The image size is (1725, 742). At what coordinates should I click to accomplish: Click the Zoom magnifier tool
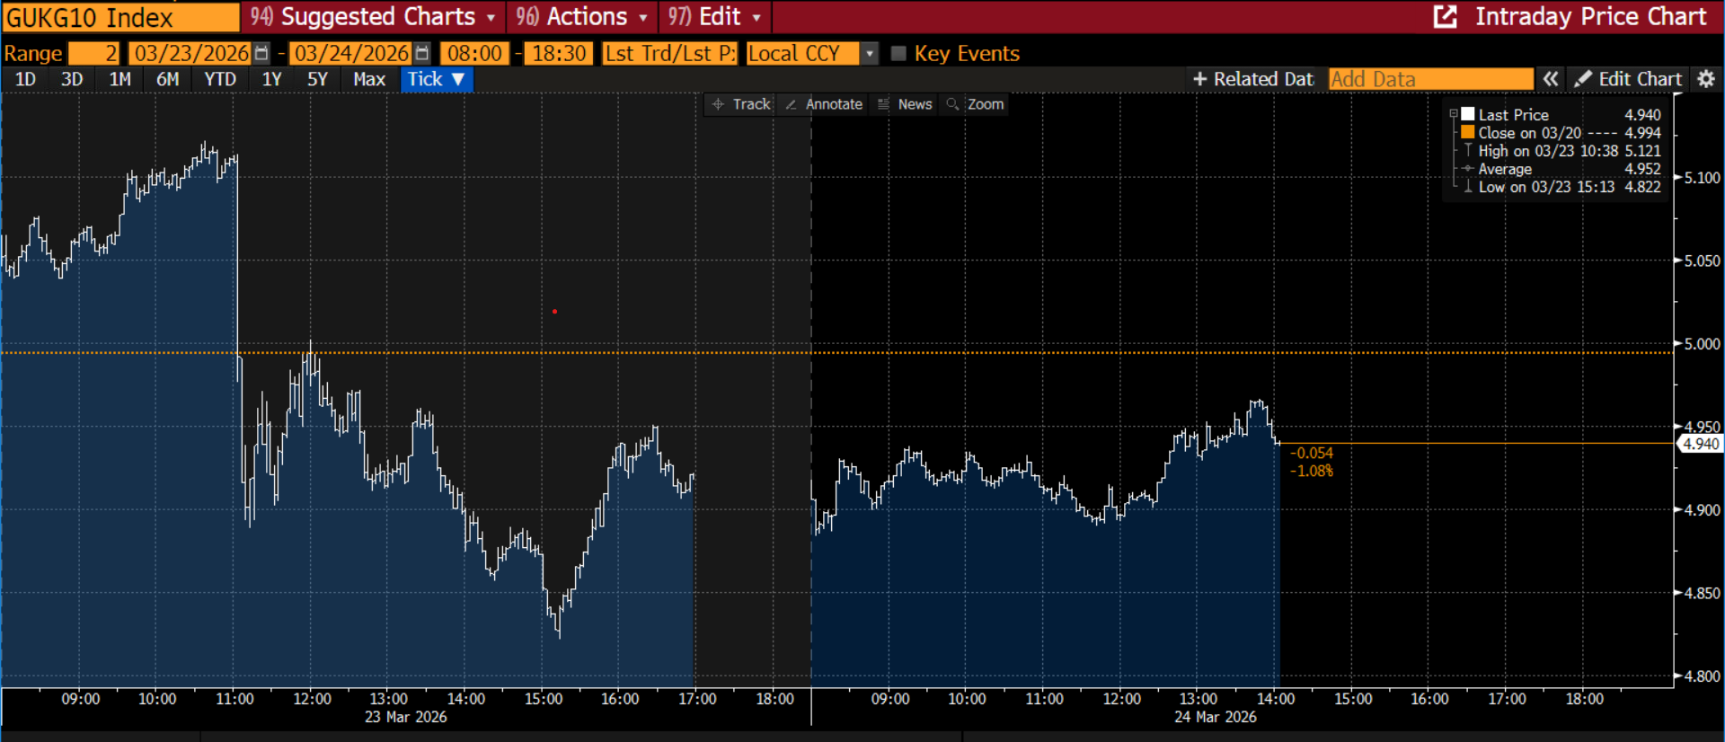975,104
